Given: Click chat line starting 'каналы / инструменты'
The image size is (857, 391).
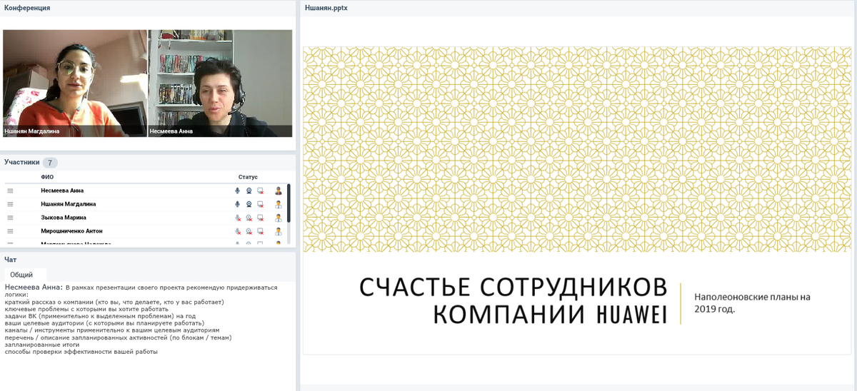Looking at the screenshot, I should (x=111, y=330).
